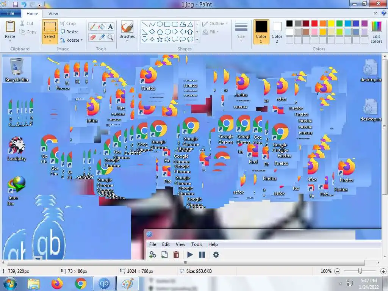This screenshot has height=291, width=388.
Task: Choose the Triangle shape
Action: pyautogui.click(x=190, y=24)
